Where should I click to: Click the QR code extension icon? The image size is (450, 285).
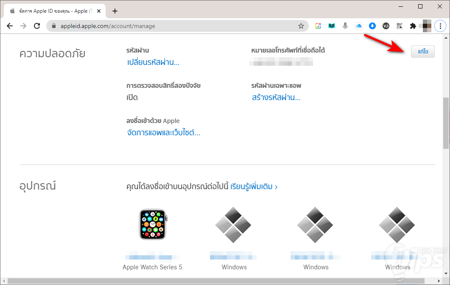[x=400, y=26]
